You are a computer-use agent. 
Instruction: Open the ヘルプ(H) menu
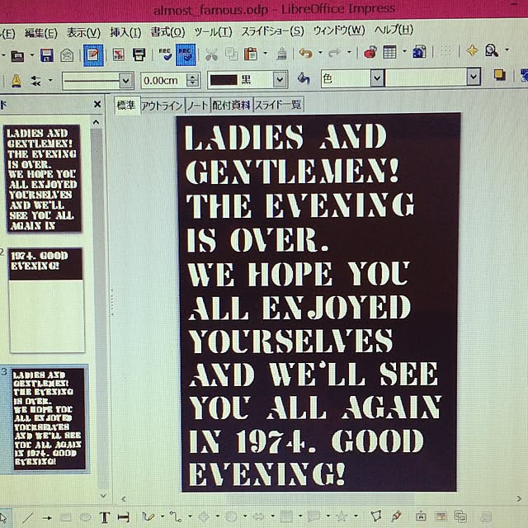point(394,30)
